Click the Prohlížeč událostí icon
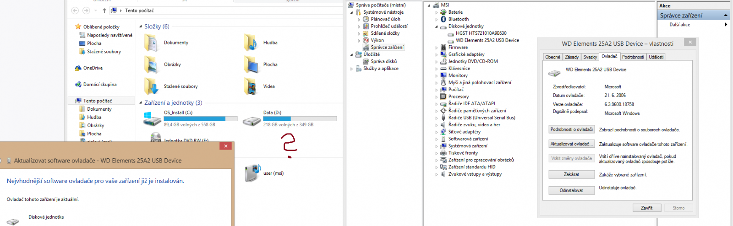Viewport: 733px width, 226px height. pyautogui.click(x=366, y=26)
